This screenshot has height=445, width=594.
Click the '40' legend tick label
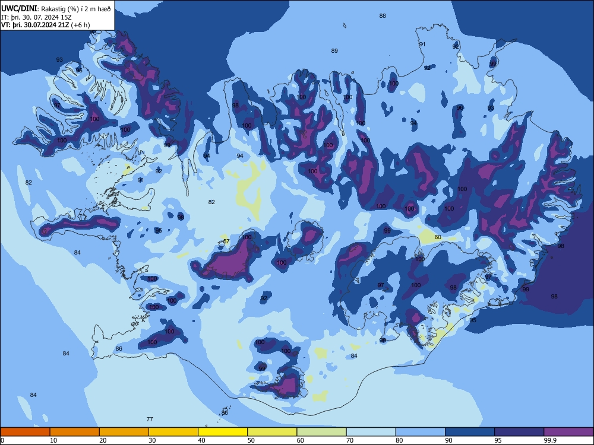tap(201, 440)
